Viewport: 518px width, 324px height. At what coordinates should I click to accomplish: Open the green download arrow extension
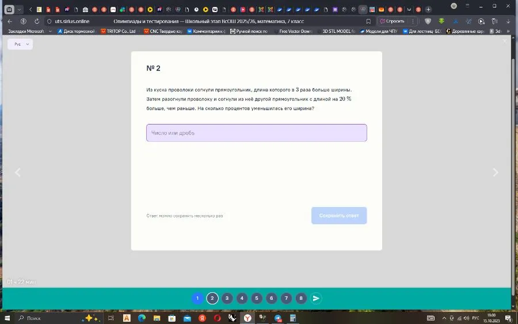(441, 21)
